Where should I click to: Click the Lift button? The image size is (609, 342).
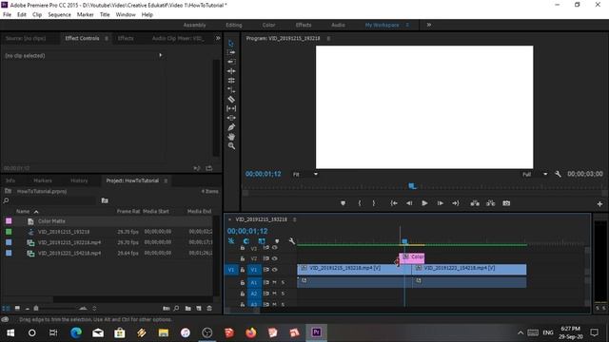click(475, 203)
